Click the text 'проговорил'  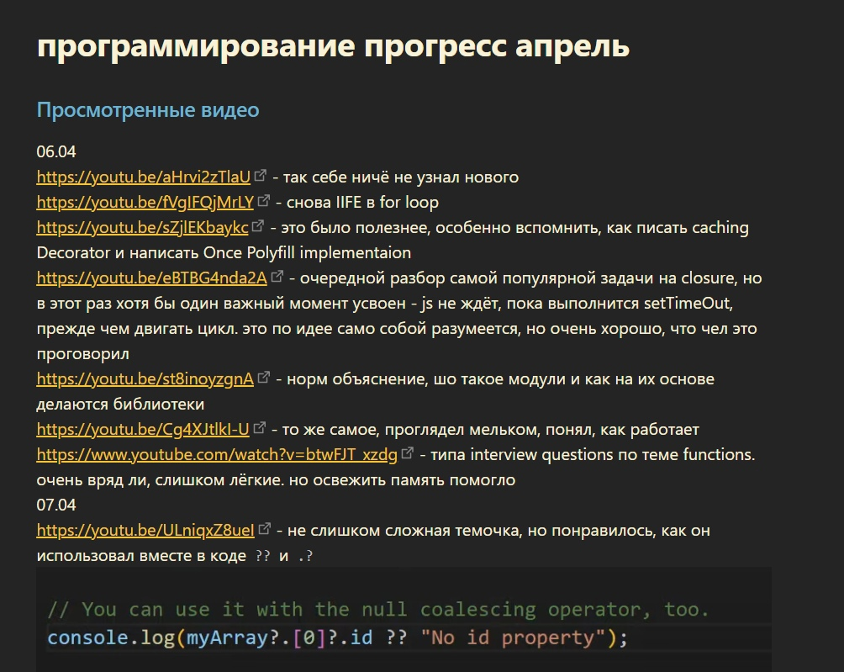[83, 354]
